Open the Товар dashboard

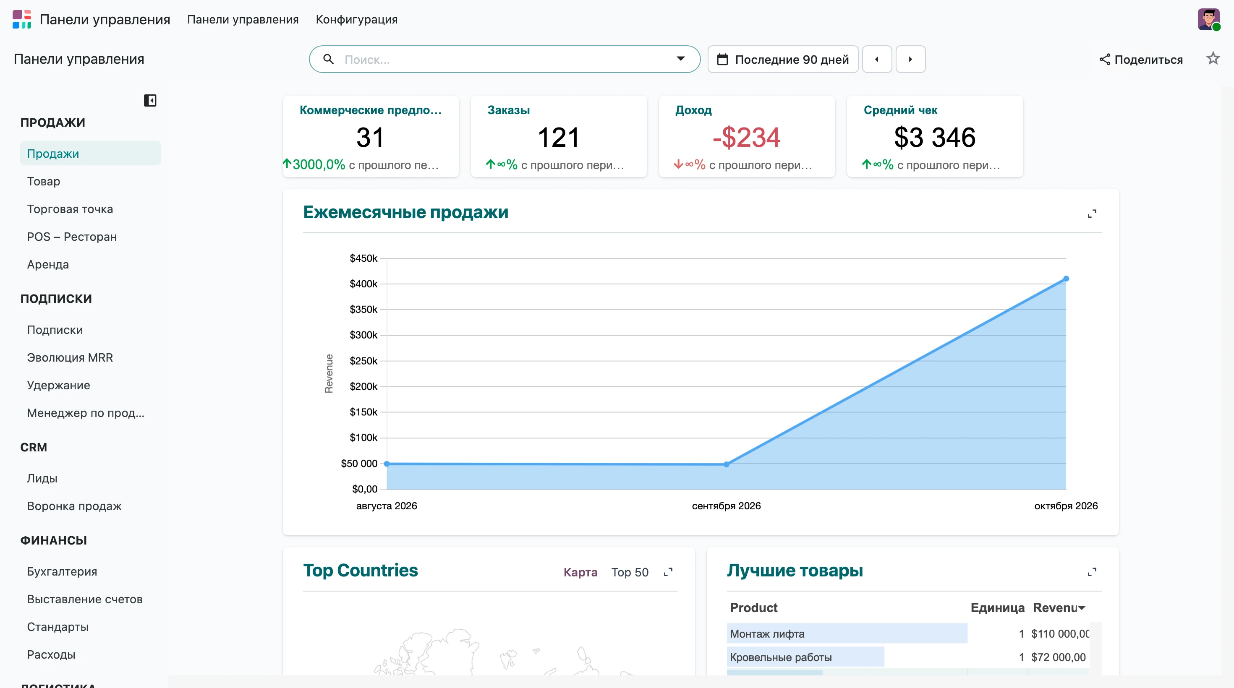coord(91,181)
